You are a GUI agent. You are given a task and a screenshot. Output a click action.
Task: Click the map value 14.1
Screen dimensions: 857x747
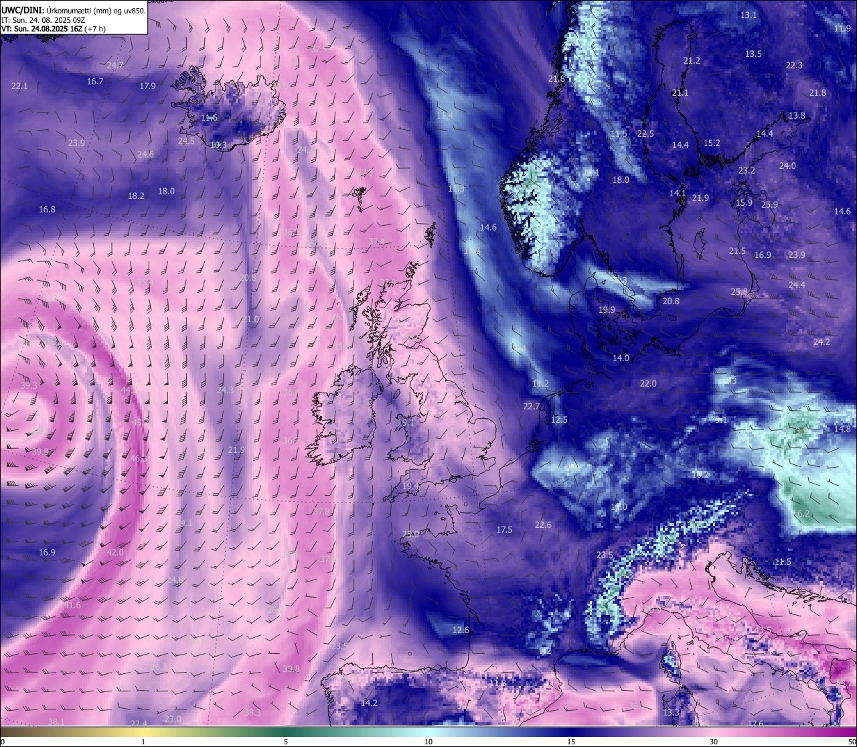[x=678, y=193]
